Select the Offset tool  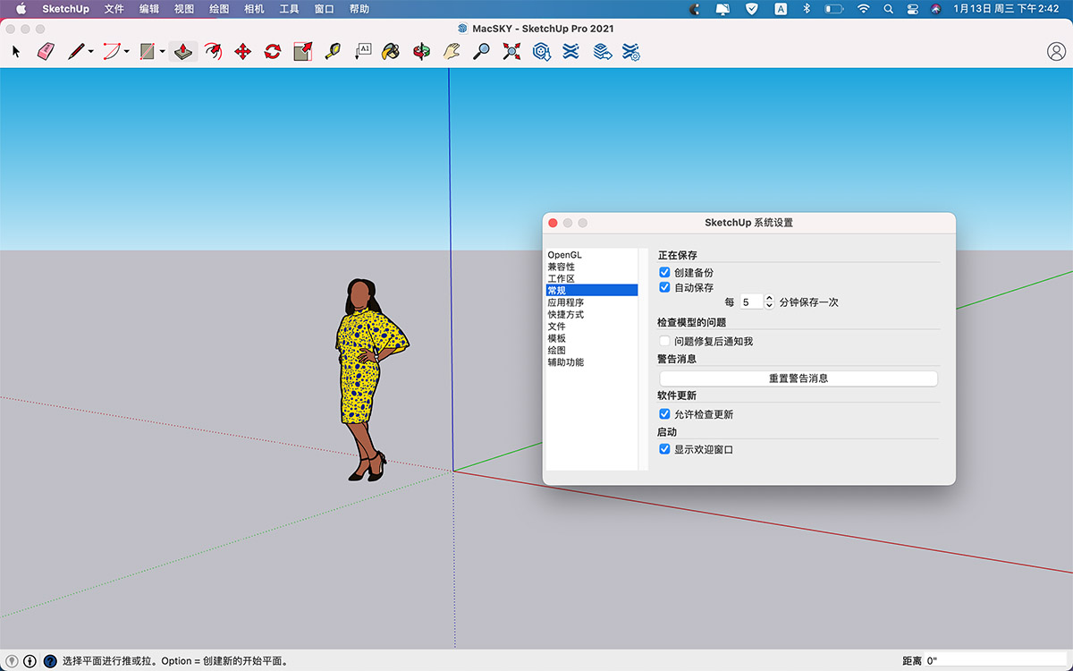coord(213,52)
